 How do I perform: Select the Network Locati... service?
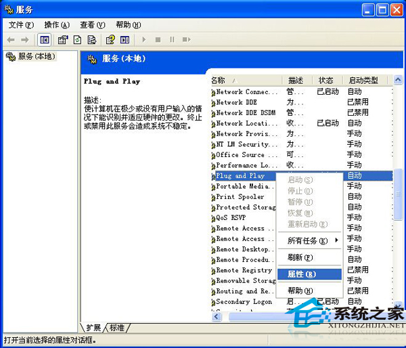pyautogui.click(x=302, y=123)
